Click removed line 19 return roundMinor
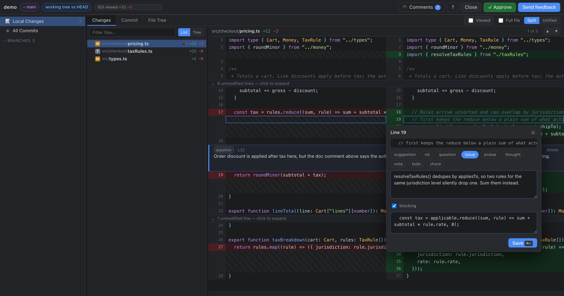 click(297, 175)
